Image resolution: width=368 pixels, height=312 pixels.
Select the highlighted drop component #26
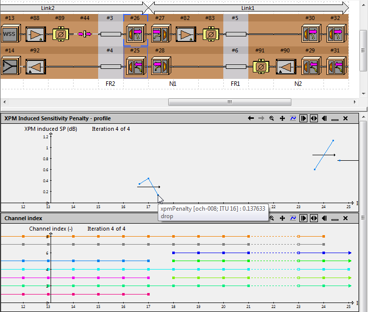[136, 34]
